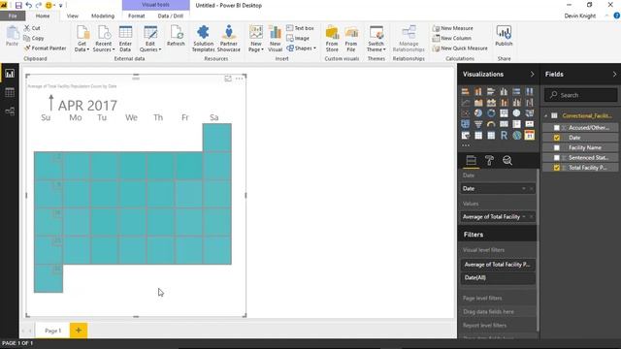This screenshot has height=349, width=621.
Task: Click the drill-up arrow beside APR 2017
Action: click(x=50, y=103)
